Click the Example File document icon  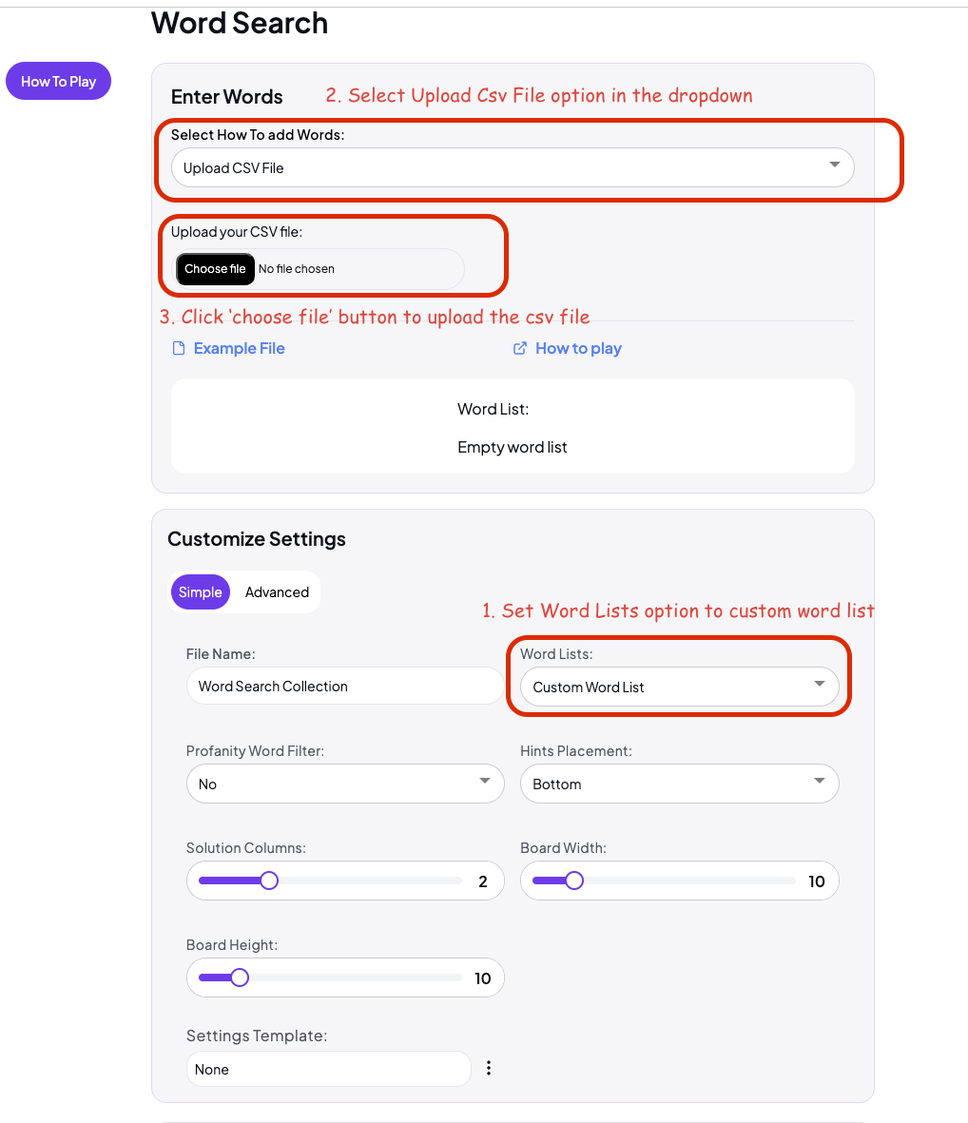pos(179,348)
